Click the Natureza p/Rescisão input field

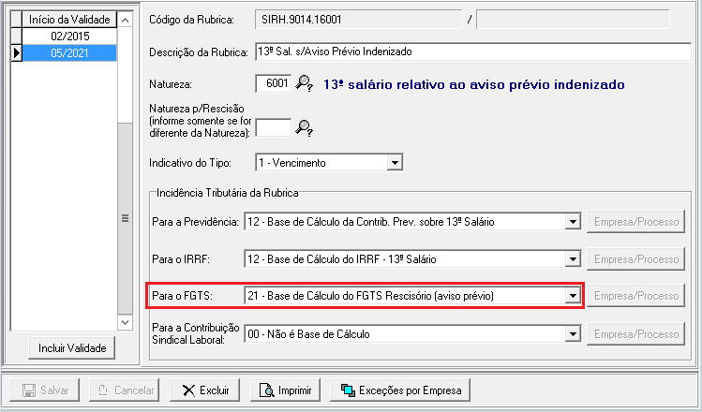click(x=273, y=127)
